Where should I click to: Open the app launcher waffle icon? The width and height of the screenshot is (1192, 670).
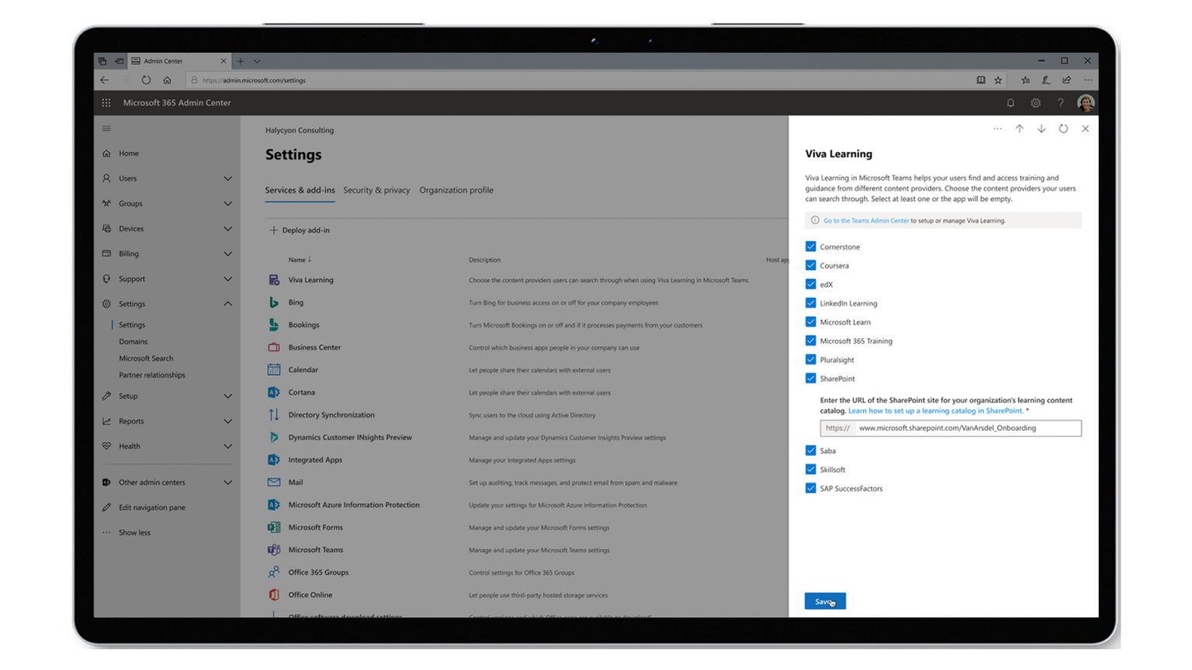106,102
